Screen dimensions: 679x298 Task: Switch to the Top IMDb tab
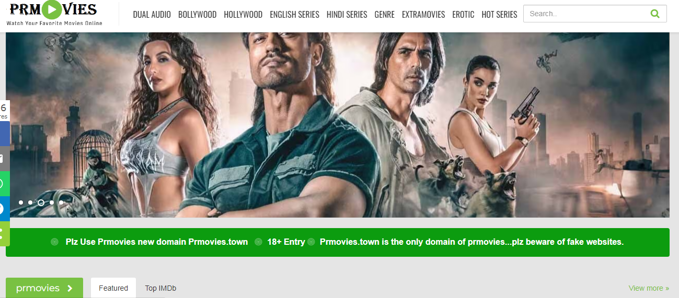click(x=160, y=288)
